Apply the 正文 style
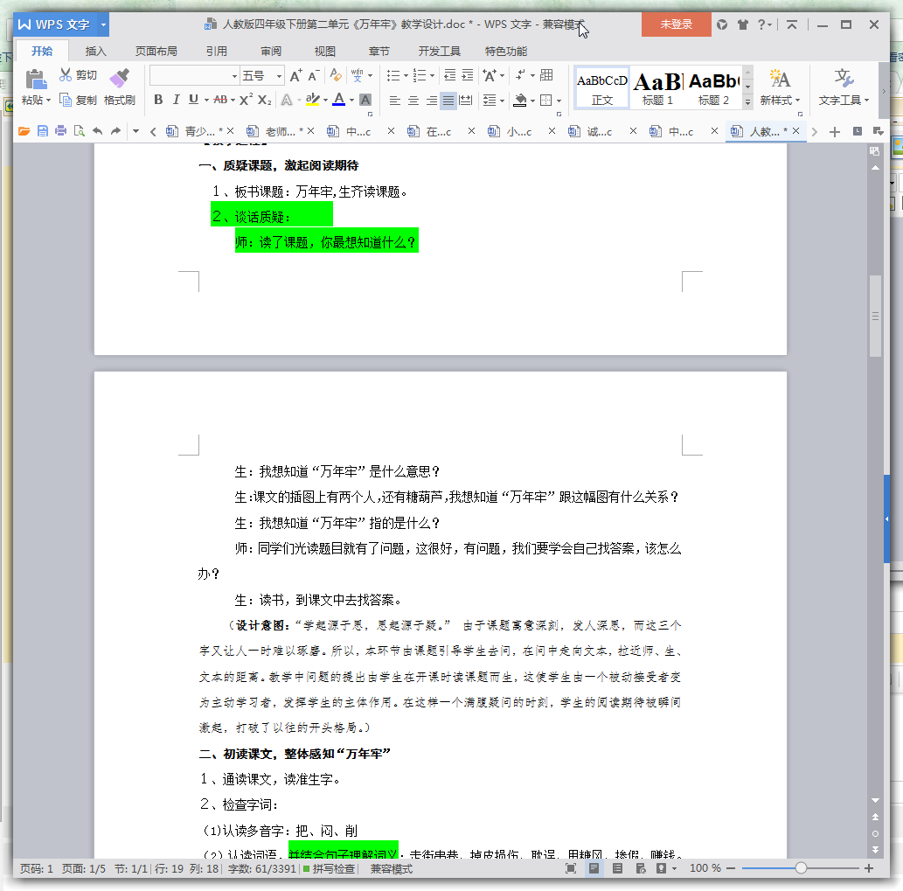The width and height of the screenshot is (903, 891). (x=601, y=87)
